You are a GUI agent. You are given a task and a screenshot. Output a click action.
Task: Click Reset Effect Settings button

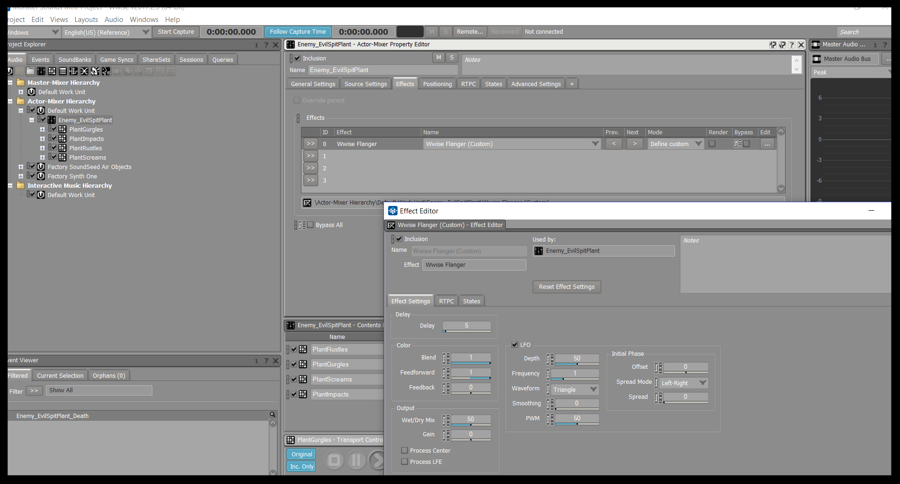click(x=567, y=287)
